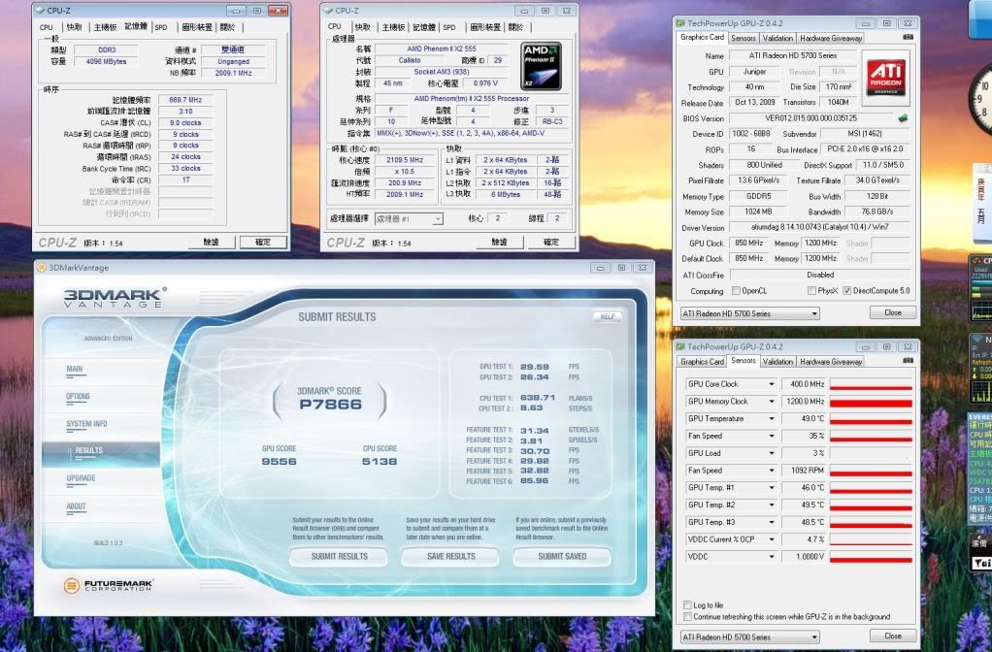Click Close in GPU-Z Graphics Card window
This screenshot has width=992, height=652.
(893, 312)
